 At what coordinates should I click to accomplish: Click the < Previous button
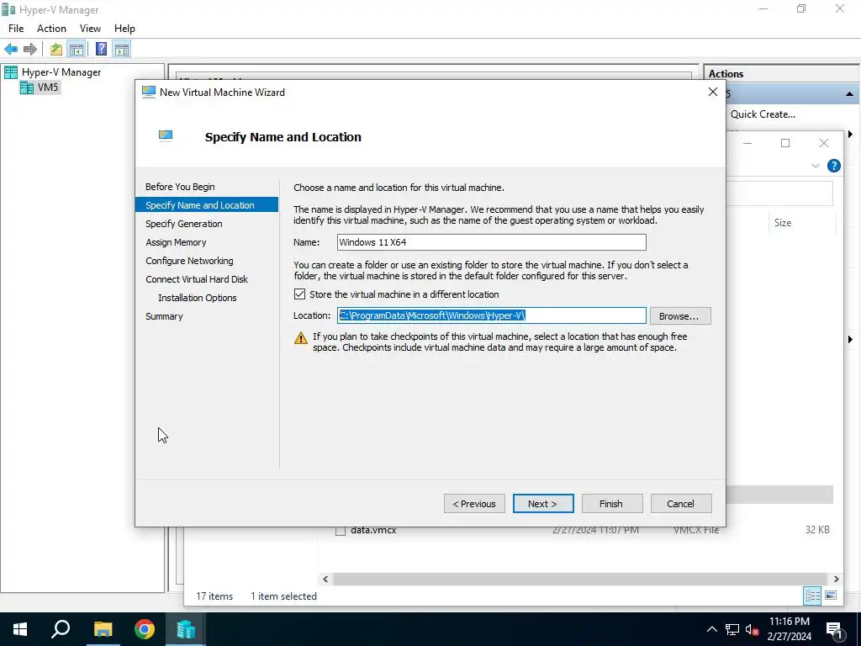click(x=474, y=504)
